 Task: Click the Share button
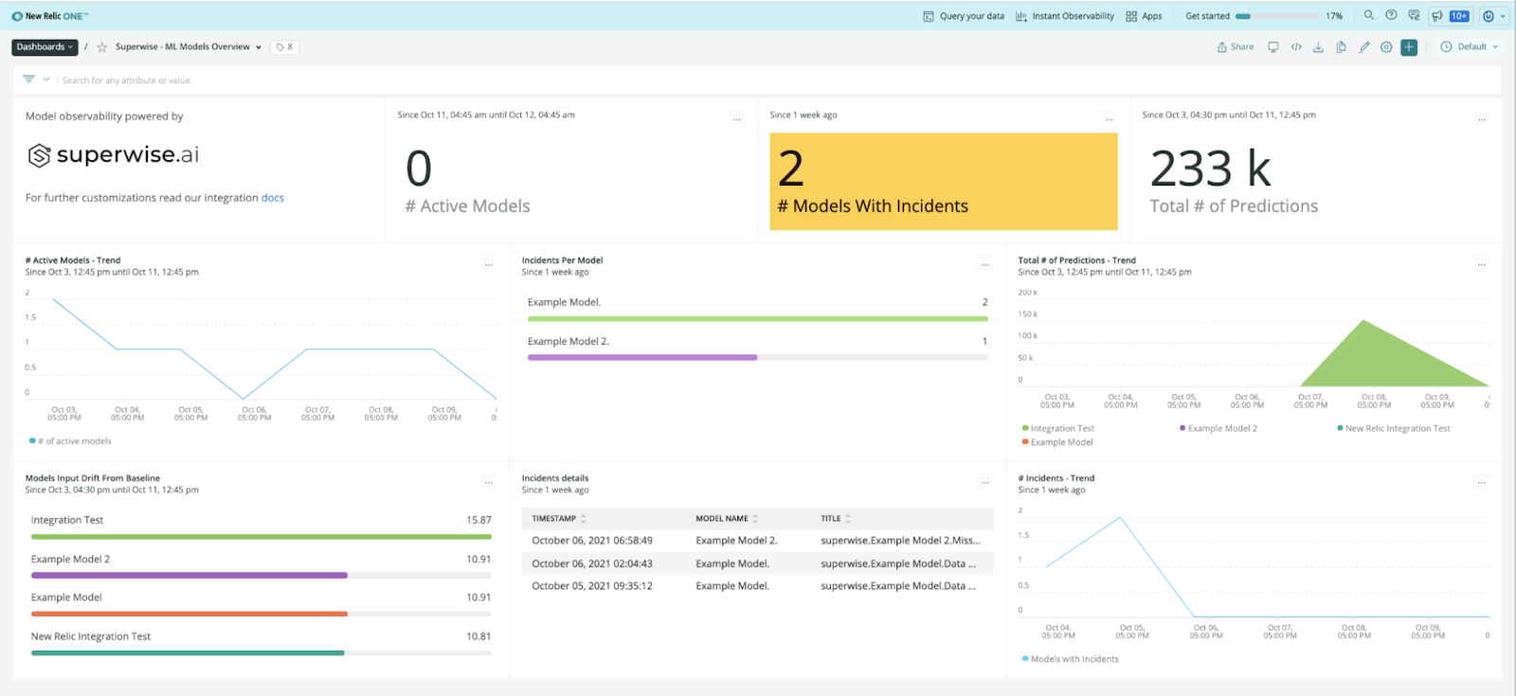(x=1236, y=47)
